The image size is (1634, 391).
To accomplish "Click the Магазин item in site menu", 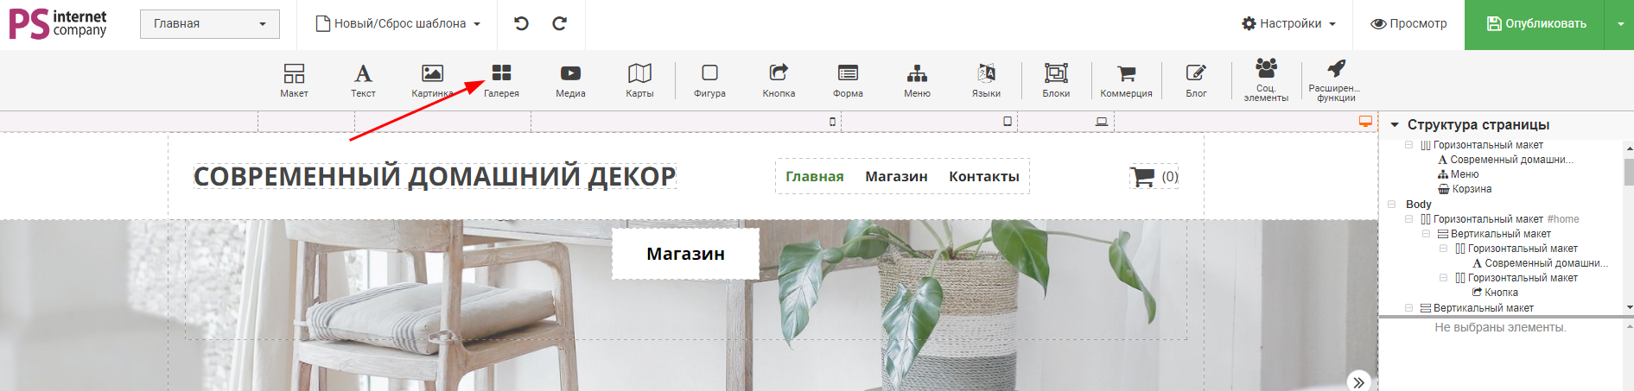I will pos(896,176).
